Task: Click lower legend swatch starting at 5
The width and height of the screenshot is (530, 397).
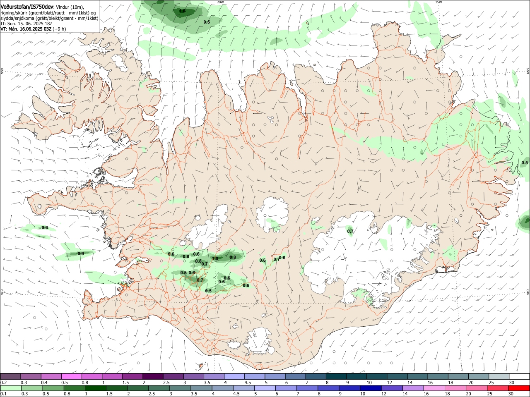Action: pyautogui.click(x=264, y=388)
